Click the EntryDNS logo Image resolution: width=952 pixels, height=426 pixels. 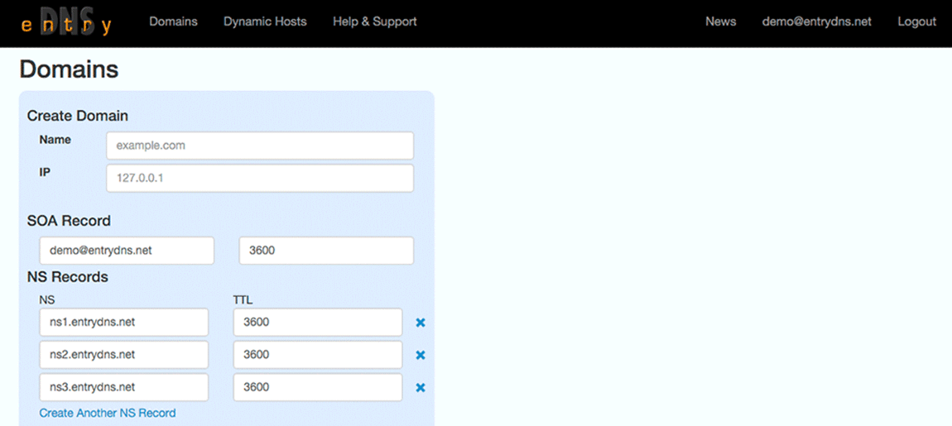click(66, 22)
